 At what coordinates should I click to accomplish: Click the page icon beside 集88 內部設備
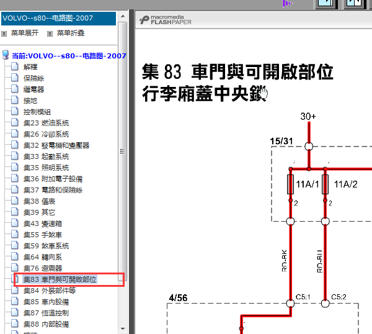click(15, 324)
